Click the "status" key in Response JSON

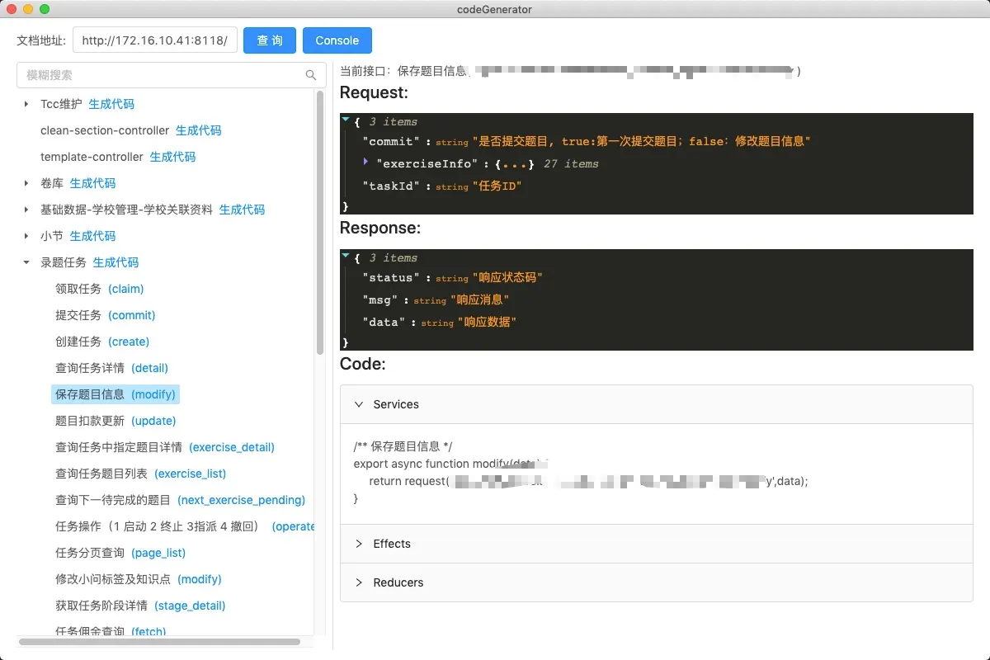[392, 278]
